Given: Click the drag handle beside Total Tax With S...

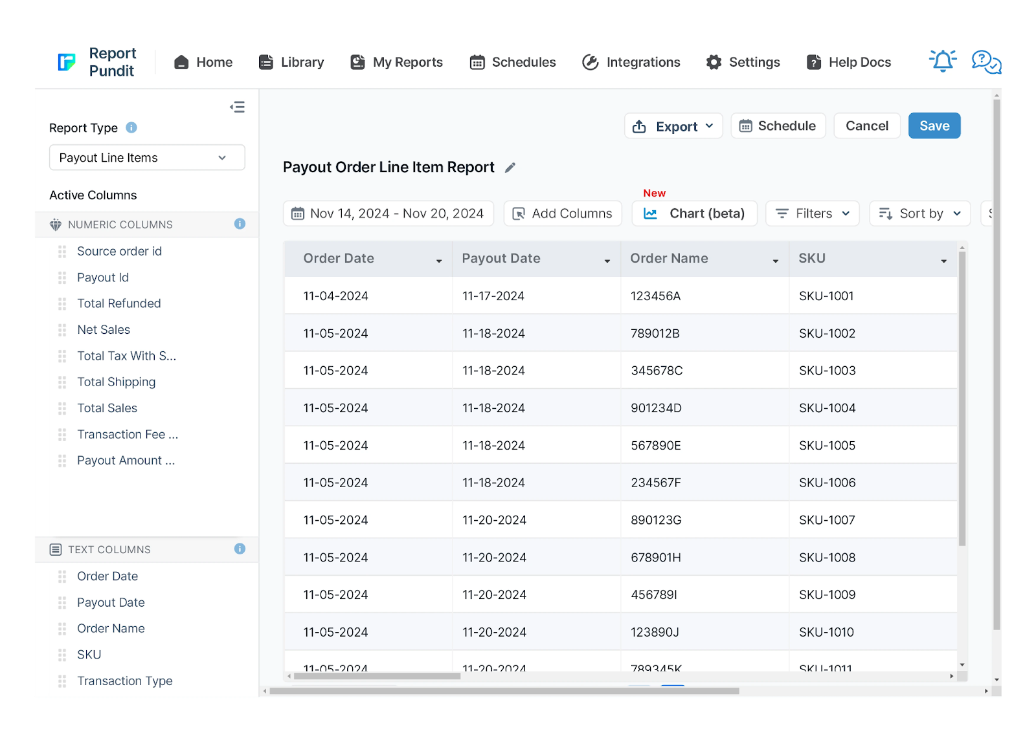Looking at the screenshot, I should pyautogui.click(x=62, y=356).
